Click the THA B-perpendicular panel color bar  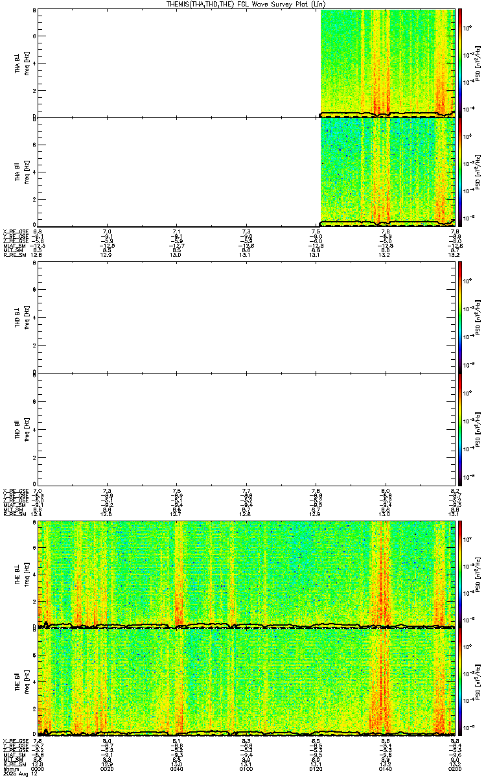(460, 62)
